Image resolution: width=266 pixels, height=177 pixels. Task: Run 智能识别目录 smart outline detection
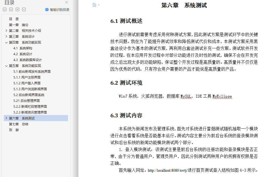(57, 10)
